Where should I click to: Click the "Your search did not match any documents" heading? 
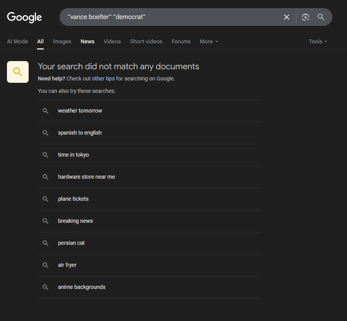118,67
